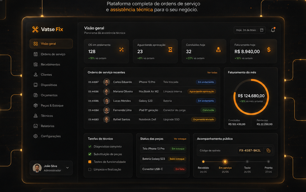306x192 pixels.
Task: Click the hourglass icon in Aguardando aprovação card
Action: point(170,50)
